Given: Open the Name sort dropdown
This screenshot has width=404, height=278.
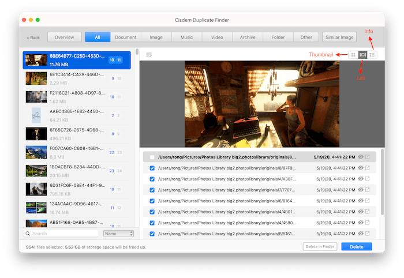Looking at the screenshot, I should pyautogui.click(x=118, y=234).
